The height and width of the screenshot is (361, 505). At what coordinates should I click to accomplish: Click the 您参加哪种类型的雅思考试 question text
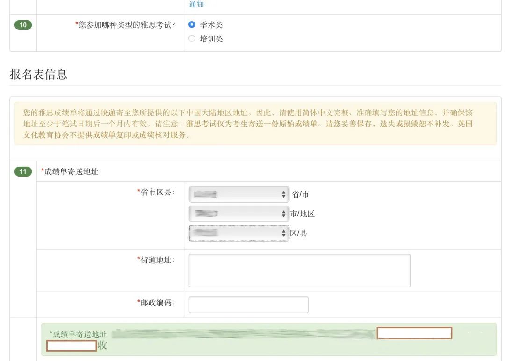pos(126,25)
